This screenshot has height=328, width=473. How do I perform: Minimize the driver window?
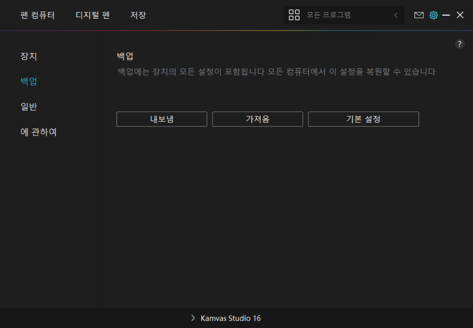[446, 15]
